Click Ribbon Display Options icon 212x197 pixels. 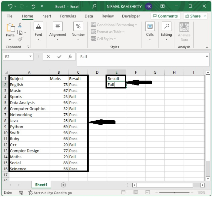pyautogui.click(x=162, y=6)
